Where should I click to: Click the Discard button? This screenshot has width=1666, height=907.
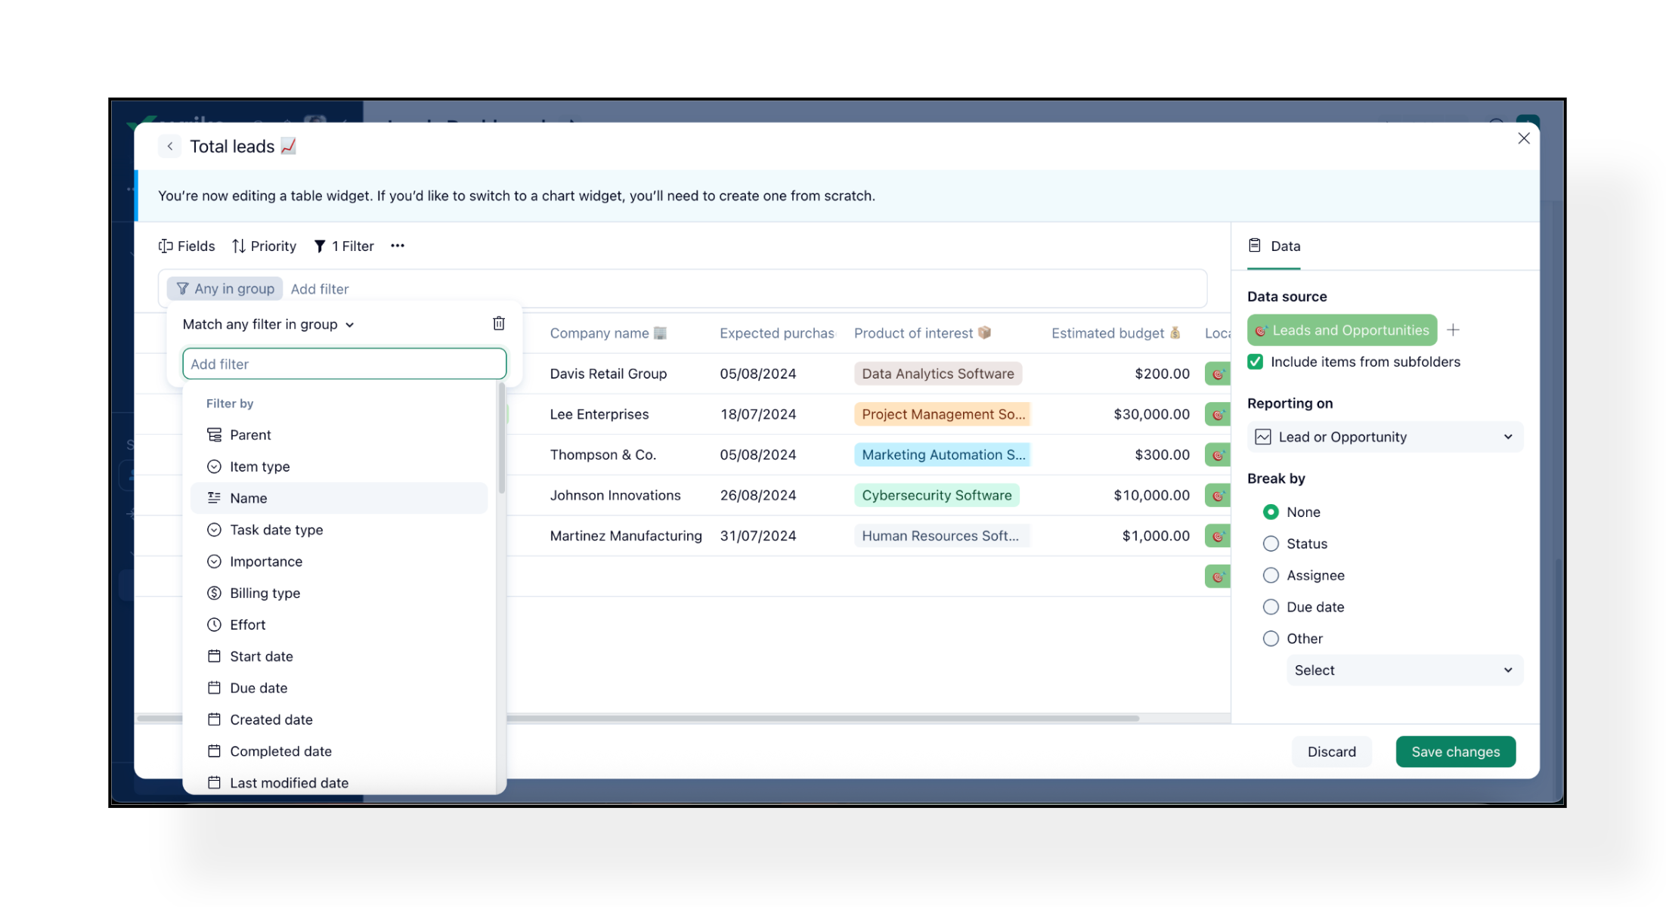[x=1332, y=752]
